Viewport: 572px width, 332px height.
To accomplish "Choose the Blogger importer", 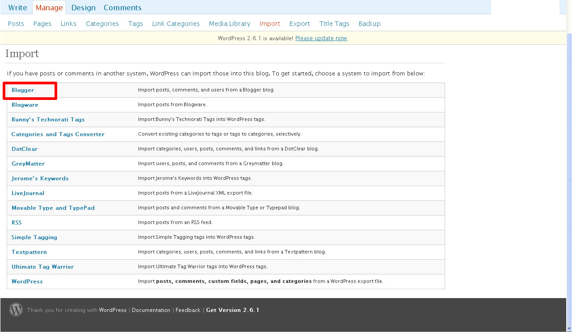I will coord(23,90).
